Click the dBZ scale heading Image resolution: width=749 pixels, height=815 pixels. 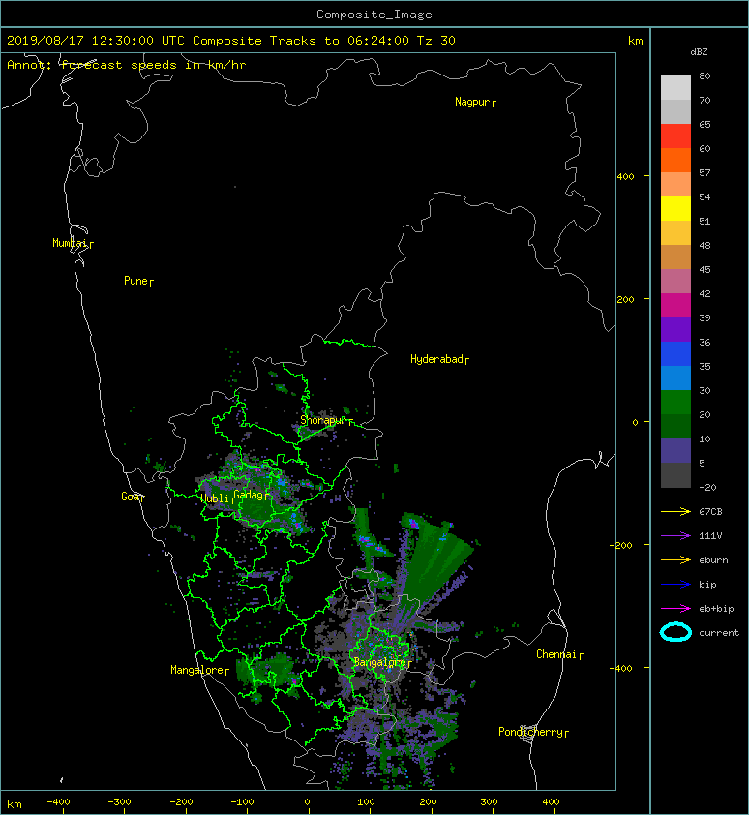pyautogui.click(x=699, y=52)
